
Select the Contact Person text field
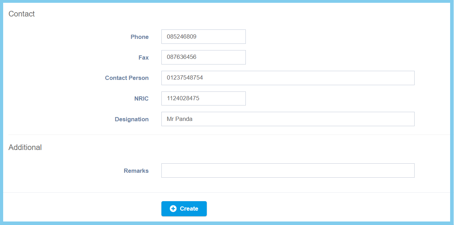pyautogui.click(x=288, y=78)
